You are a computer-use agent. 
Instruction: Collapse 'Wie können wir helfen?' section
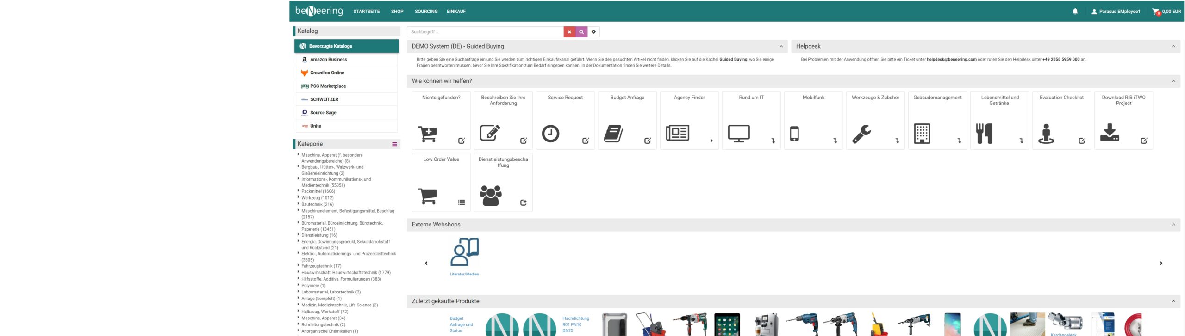pos(1173,81)
